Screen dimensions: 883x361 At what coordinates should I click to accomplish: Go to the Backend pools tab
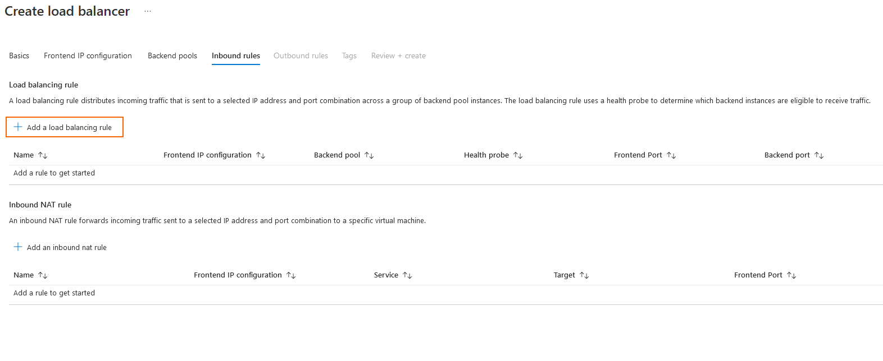coord(172,56)
